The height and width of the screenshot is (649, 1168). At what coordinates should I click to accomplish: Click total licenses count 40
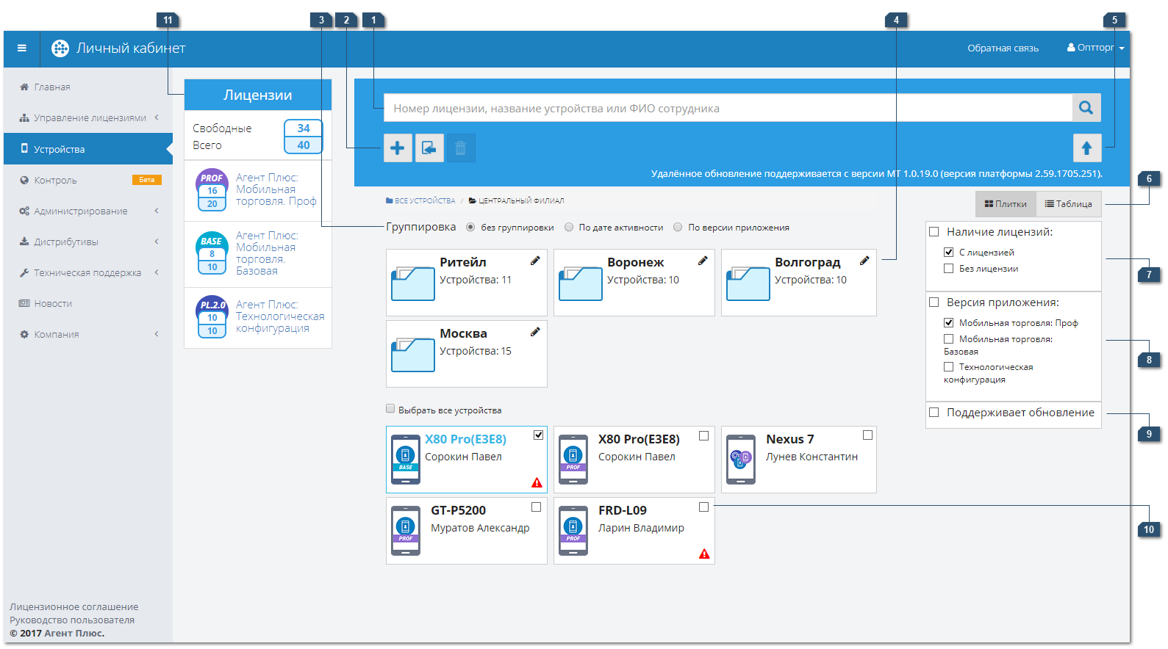tap(304, 145)
